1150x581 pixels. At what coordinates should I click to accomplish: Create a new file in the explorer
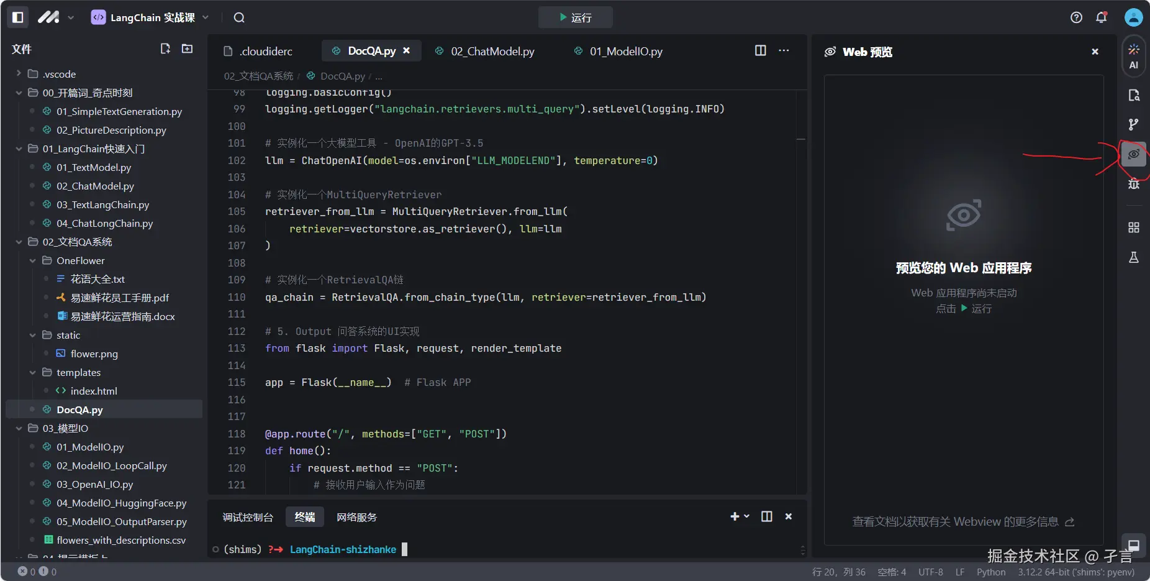click(x=165, y=48)
